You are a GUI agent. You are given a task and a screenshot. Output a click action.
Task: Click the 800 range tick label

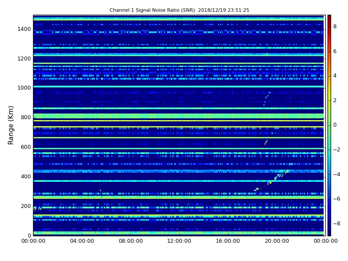[x=26, y=117]
